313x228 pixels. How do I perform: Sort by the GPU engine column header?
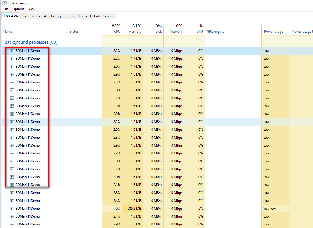tap(233, 29)
